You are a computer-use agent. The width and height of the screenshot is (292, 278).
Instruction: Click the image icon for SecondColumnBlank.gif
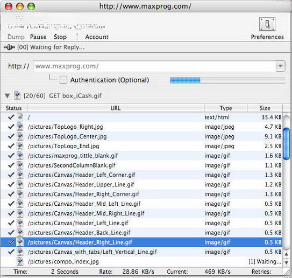[20, 165]
